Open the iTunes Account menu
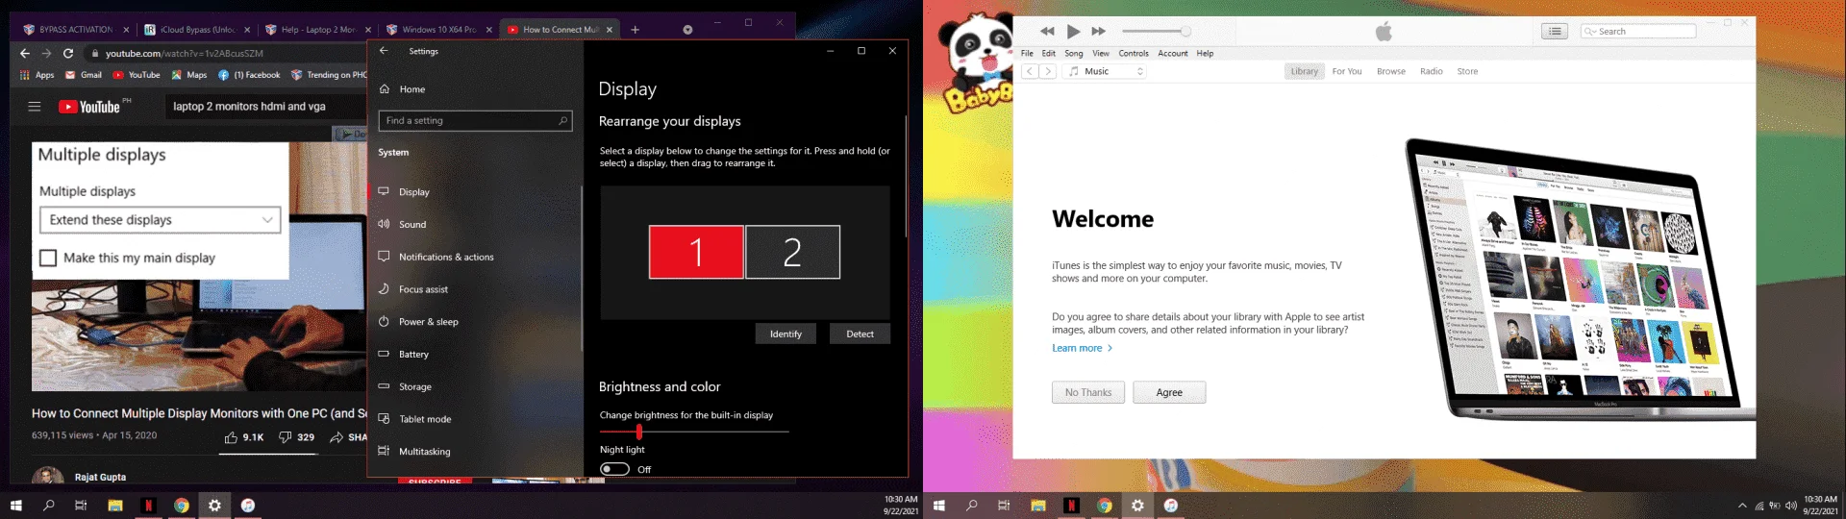The height and width of the screenshot is (519, 1846). (x=1173, y=54)
